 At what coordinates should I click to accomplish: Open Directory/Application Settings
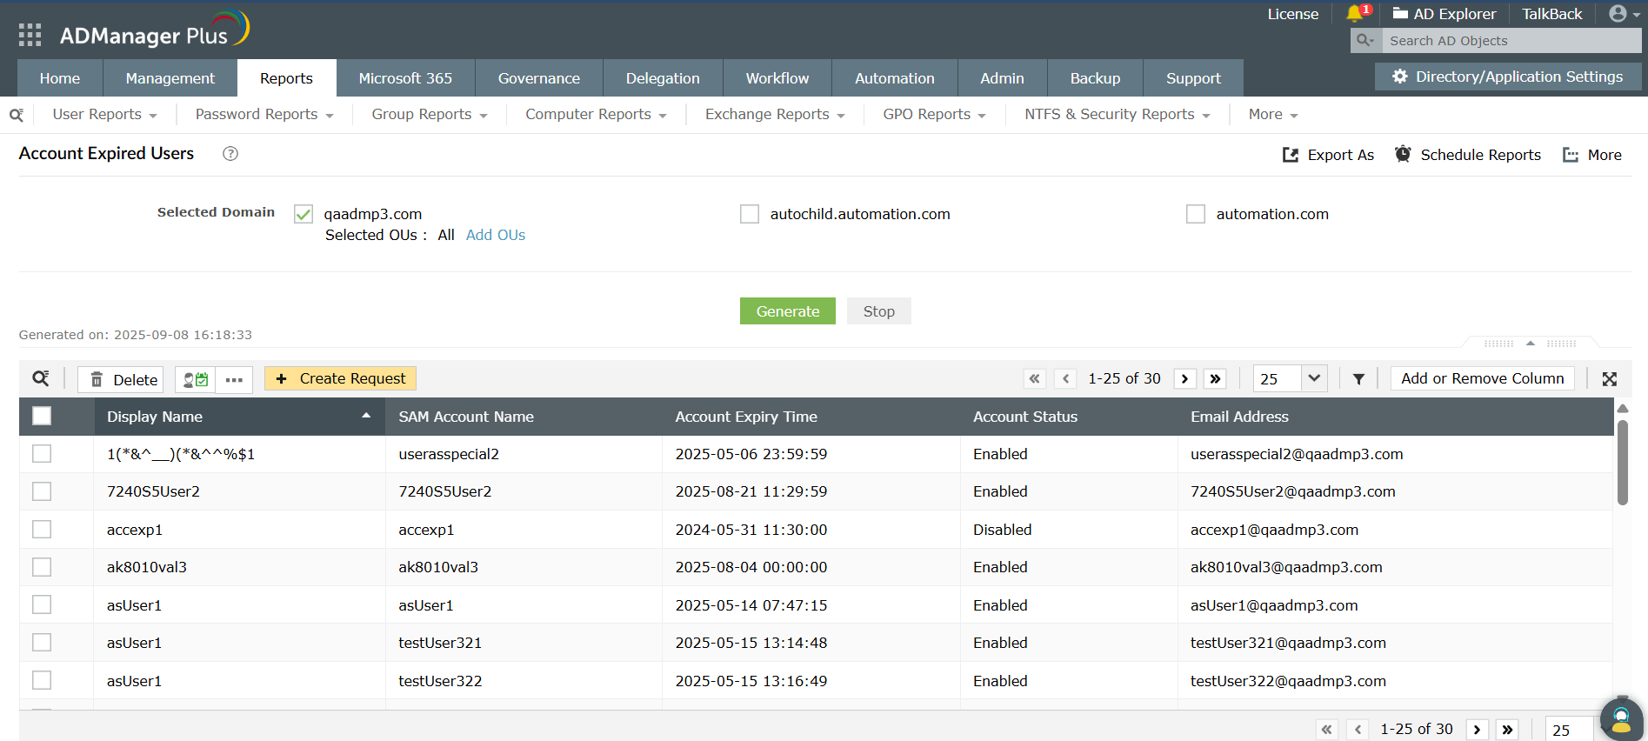[x=1508, y=77]
